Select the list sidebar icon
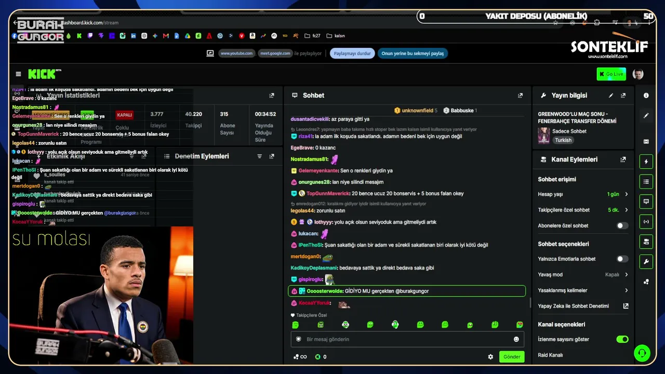 click(x=646, y=181)
